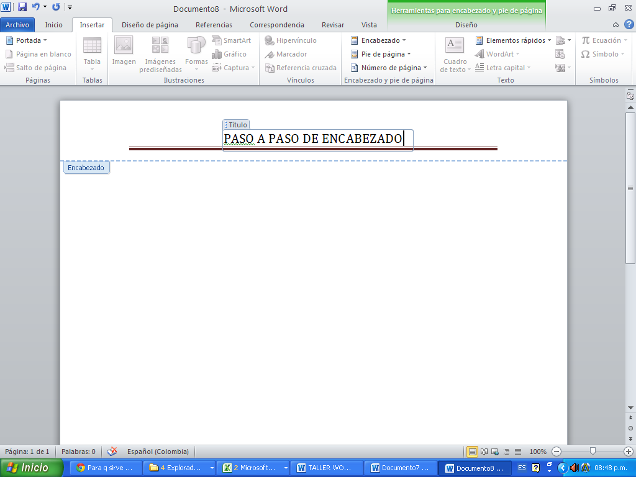The height and width of the screenshot is (477, 636).
Task: Click the 100% zoom level button
Action: [x=537, y=452]
